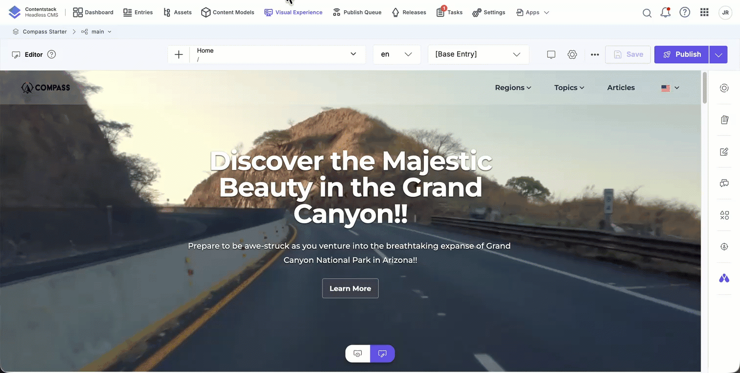The height and width of the screenshot is (373, 740).
Task: Change the en locale dropdown
Action: (396, 54)
